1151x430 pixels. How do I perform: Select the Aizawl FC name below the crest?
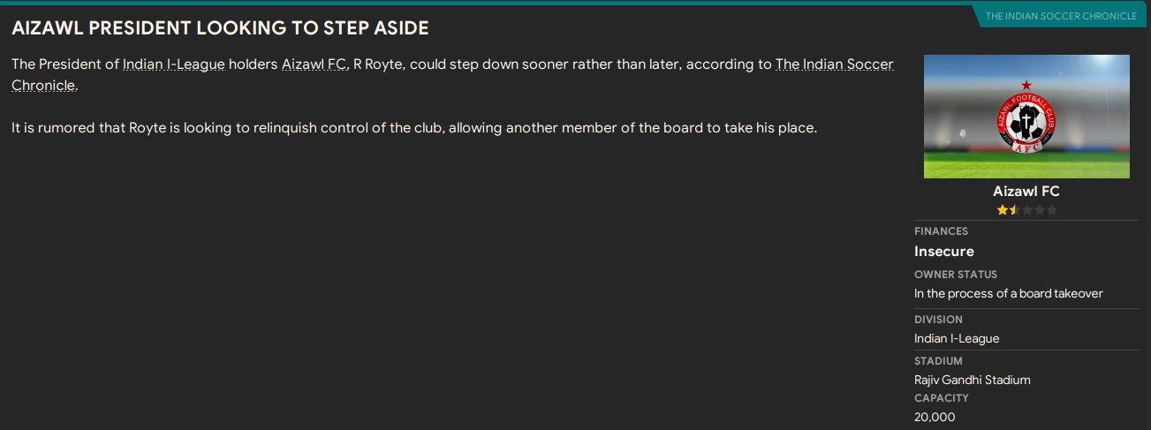coord(1026,192)
